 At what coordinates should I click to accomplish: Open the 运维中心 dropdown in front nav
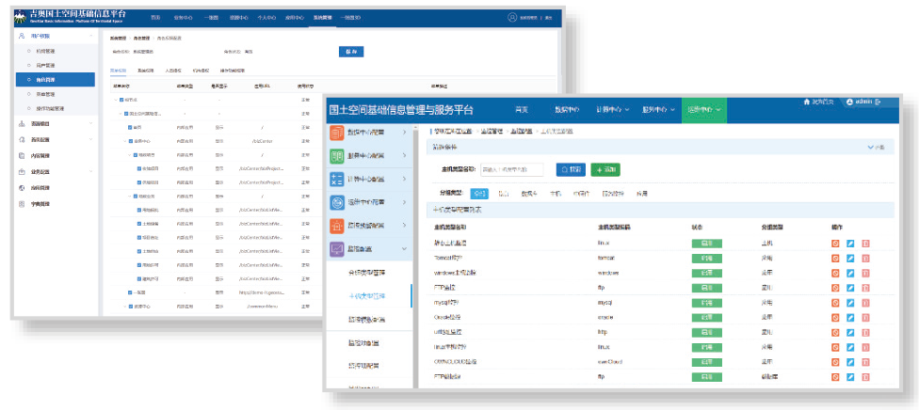(x=704, y=109)
